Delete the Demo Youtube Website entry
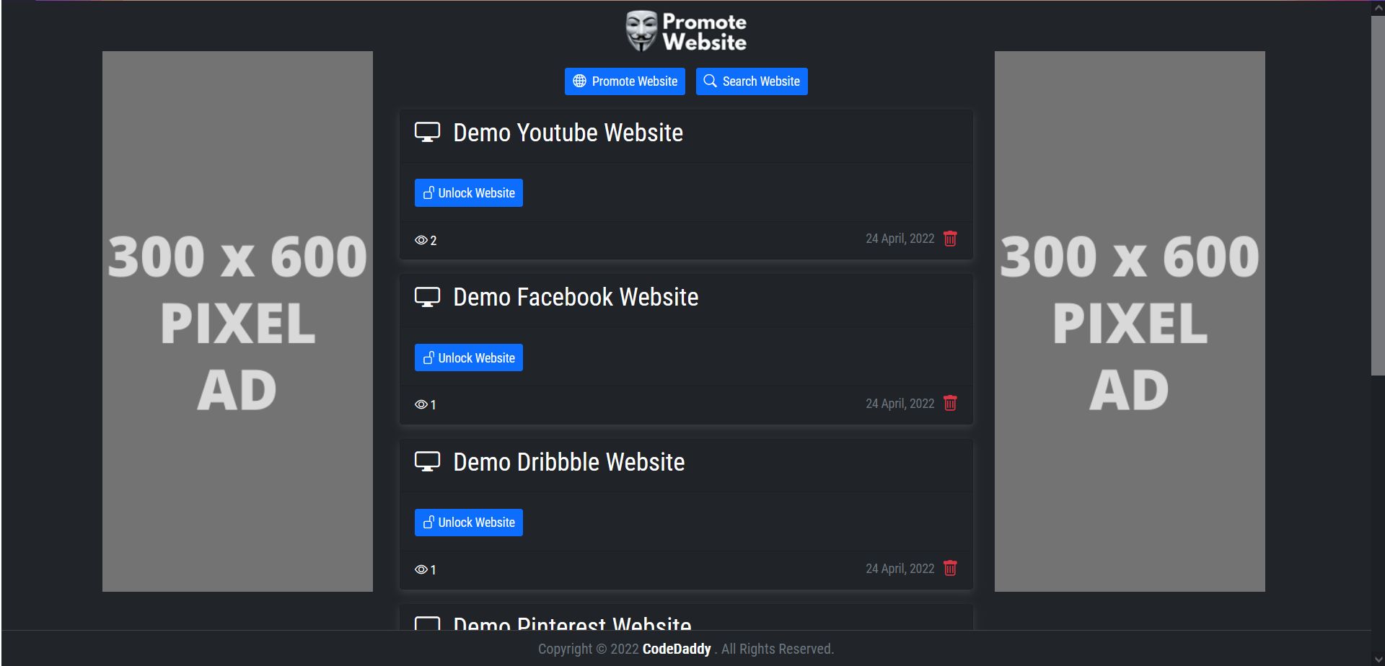The image size is (1385, 666). pyautogui.click(x=950, y=239)
